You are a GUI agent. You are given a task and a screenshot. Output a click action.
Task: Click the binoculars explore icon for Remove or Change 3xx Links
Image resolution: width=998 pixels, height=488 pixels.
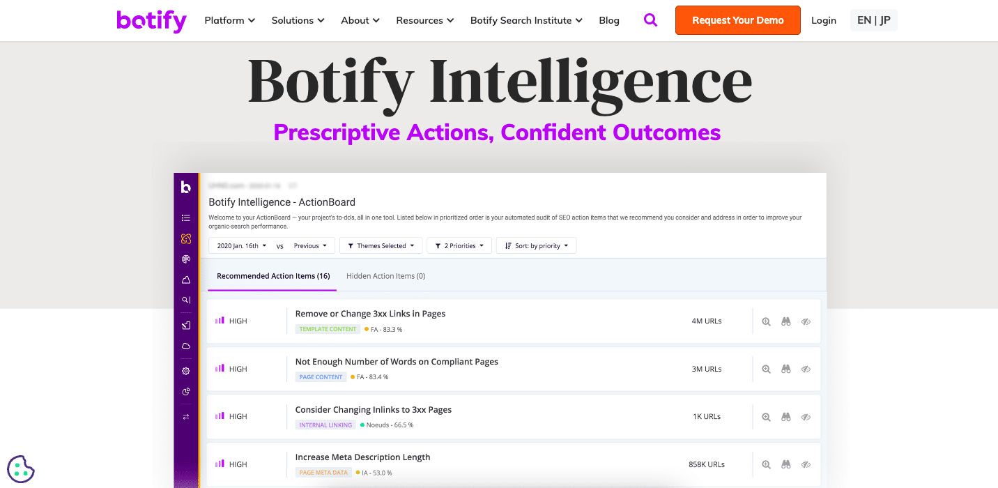pyautogui.click(x=786, y=321)
